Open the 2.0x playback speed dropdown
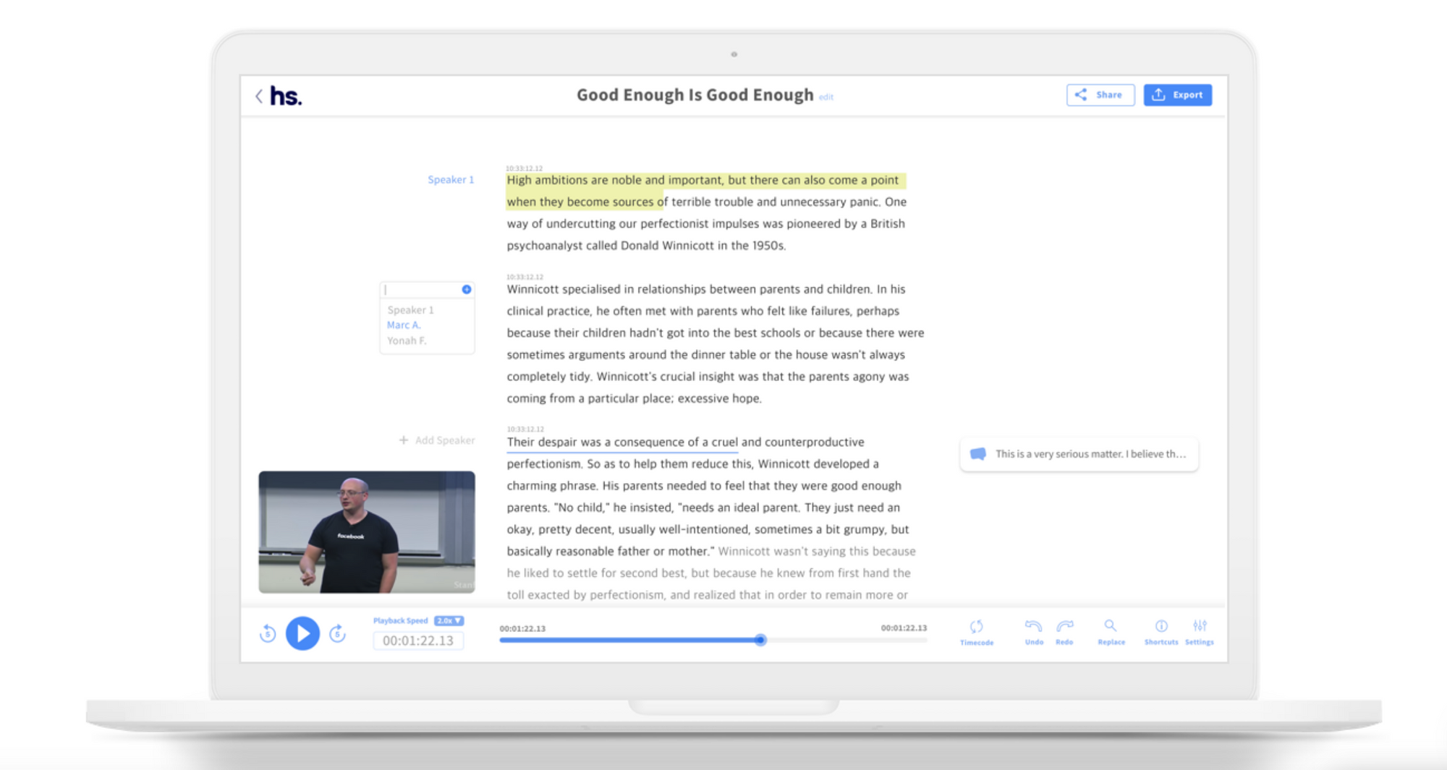 click(449, 621)
